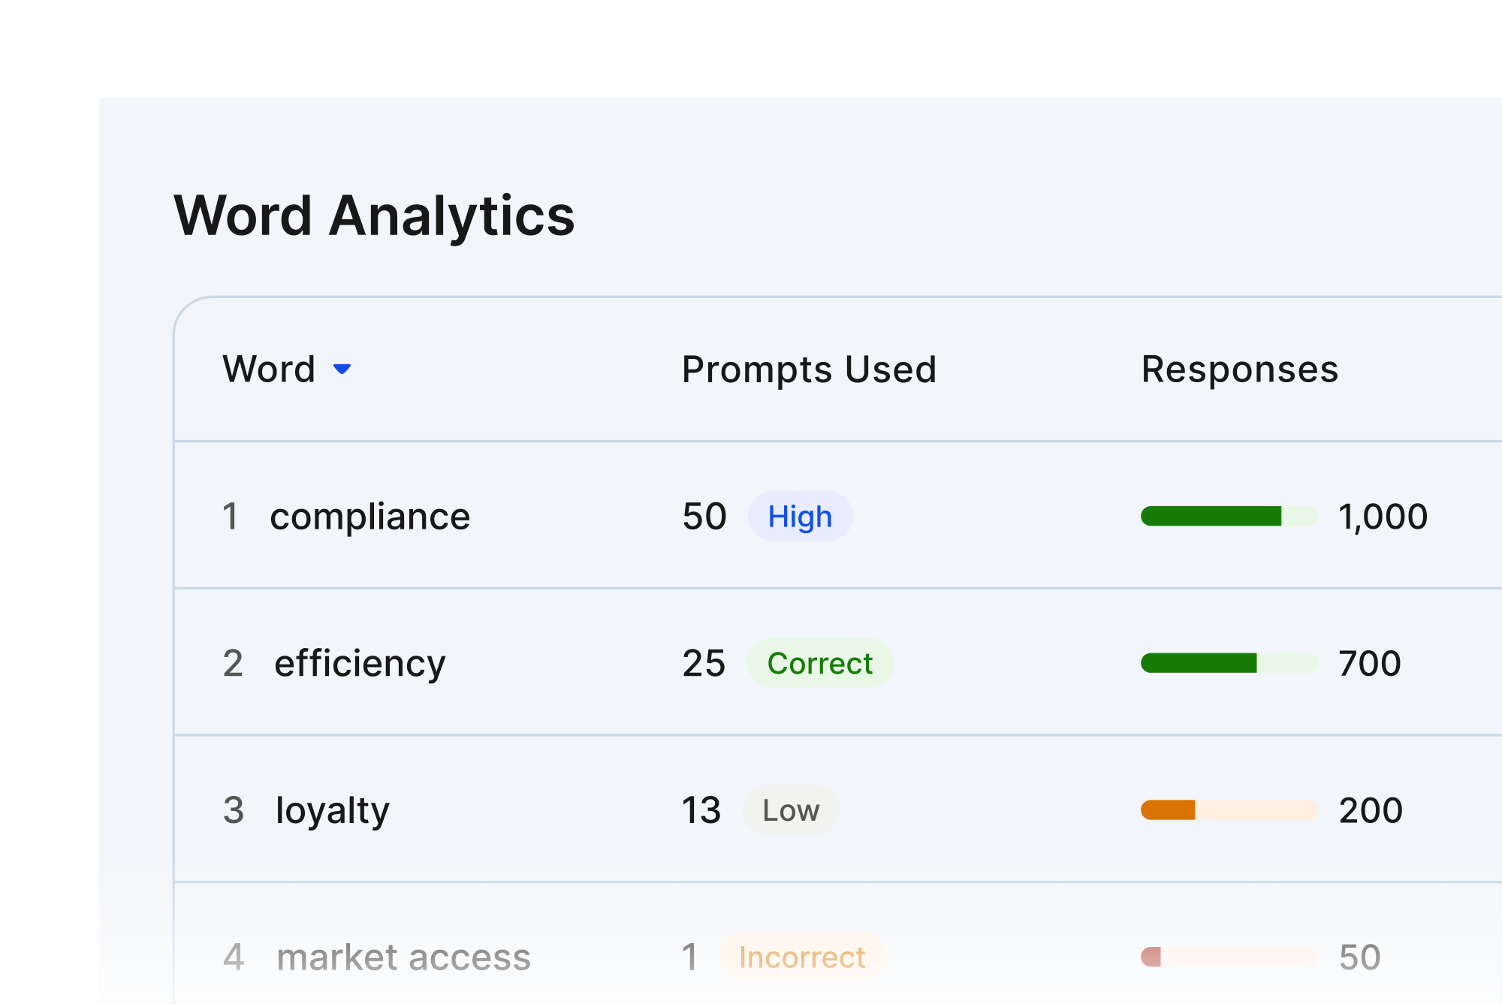
Task: Click the Prompts Used column header
Action: 809,369
